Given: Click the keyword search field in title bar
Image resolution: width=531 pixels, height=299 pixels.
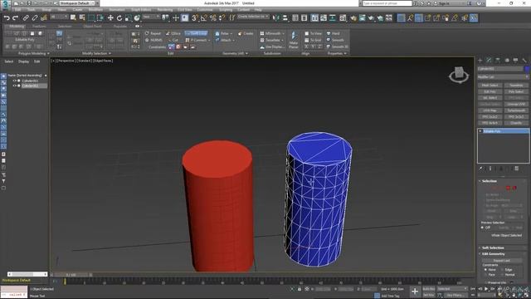Looking at the screenshot, I should [x=387, y=3].
